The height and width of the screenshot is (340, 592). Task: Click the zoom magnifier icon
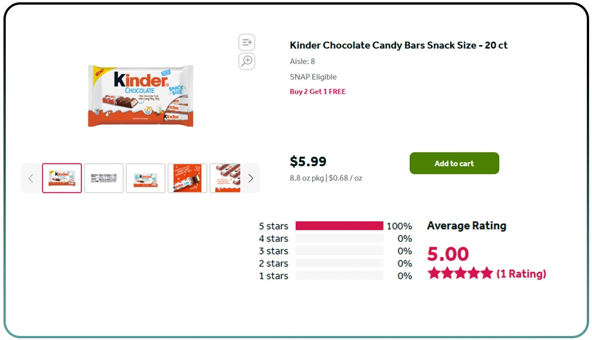247,61
